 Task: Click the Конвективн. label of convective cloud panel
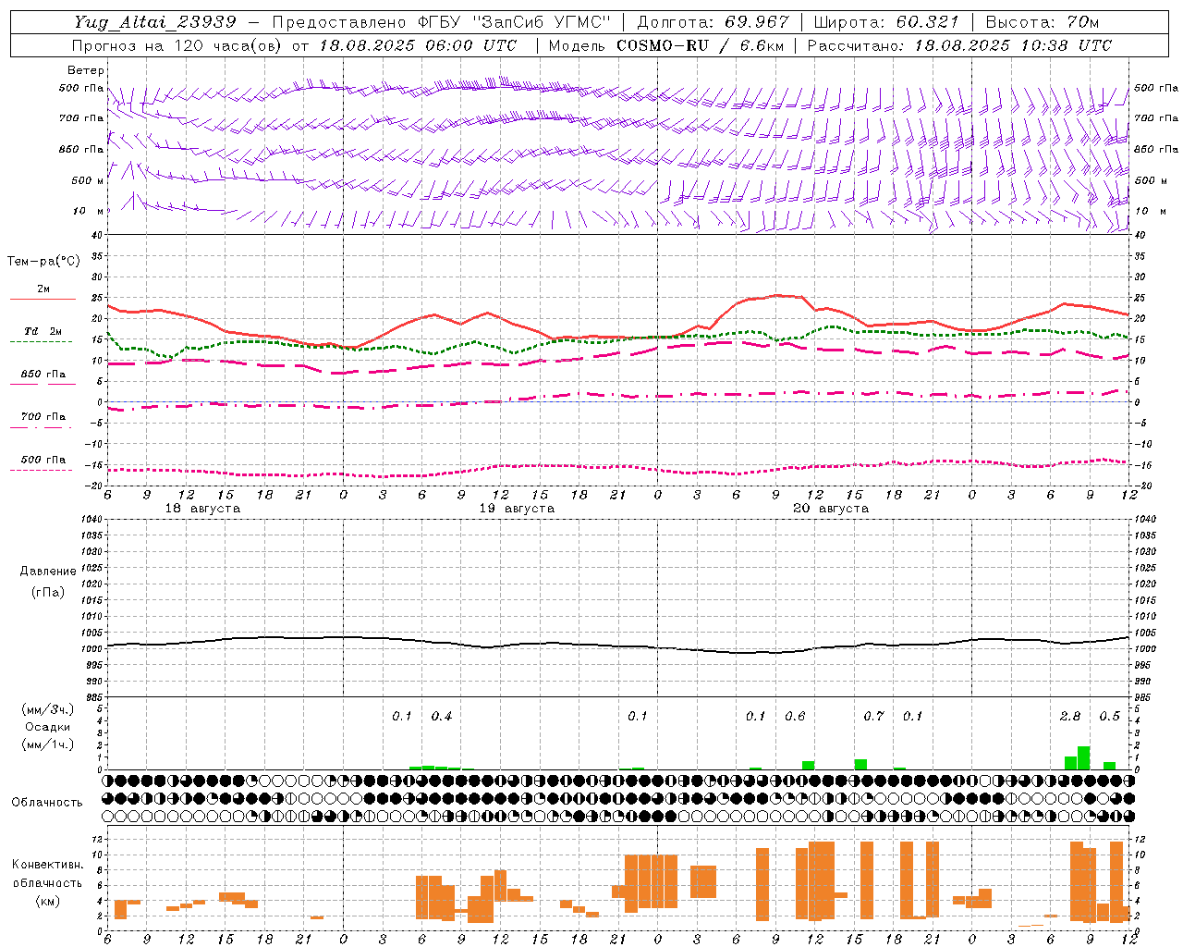[47, 865]
